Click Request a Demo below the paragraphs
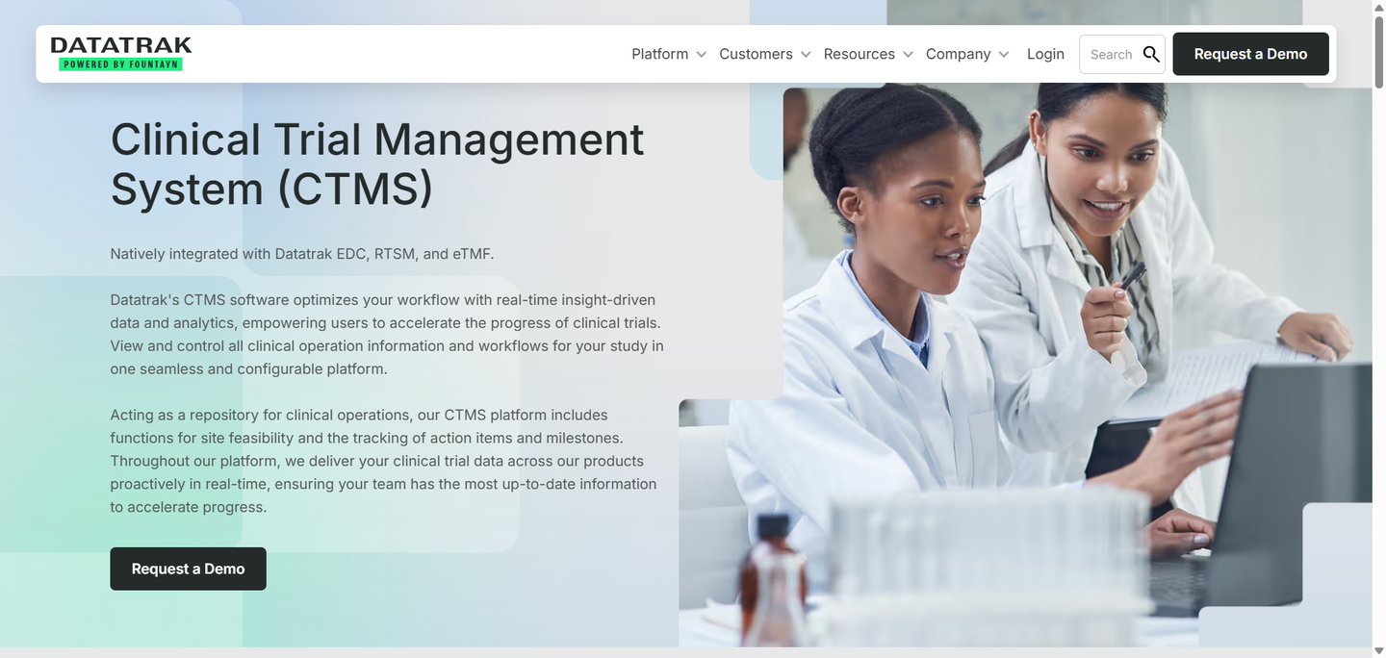This screenshot has width=1386, height=658. (188, 569)
